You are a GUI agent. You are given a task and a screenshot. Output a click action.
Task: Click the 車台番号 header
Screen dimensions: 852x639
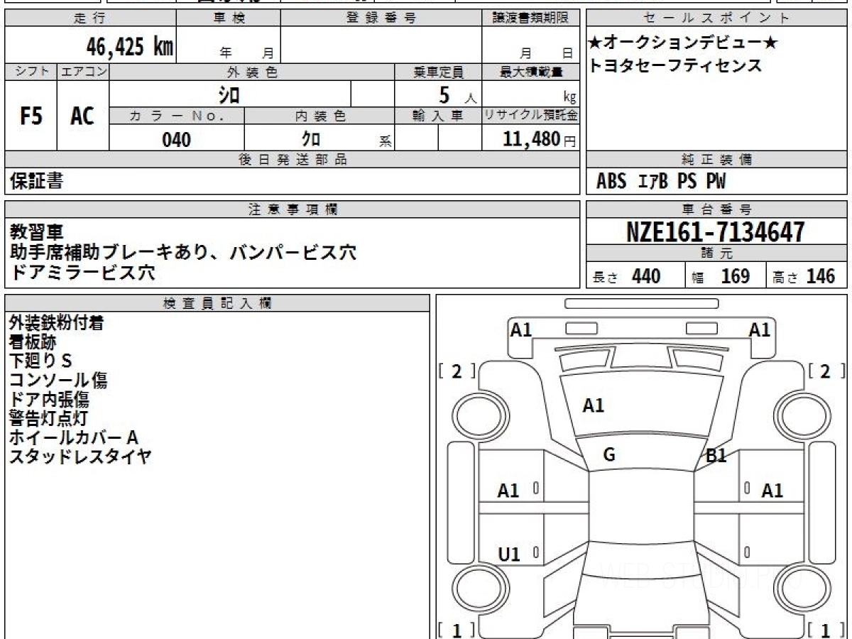[716, 209]
